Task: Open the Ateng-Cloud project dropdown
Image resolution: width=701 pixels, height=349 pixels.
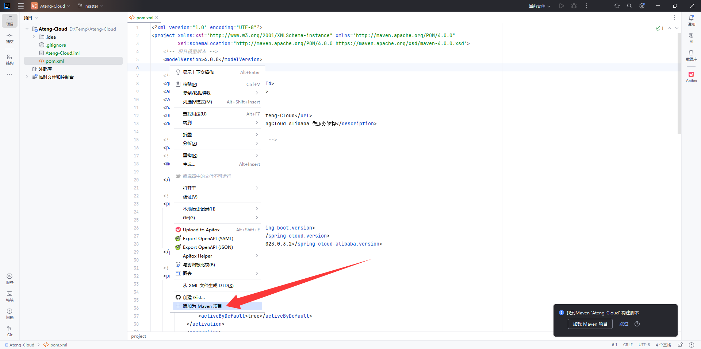Action: 51,6
